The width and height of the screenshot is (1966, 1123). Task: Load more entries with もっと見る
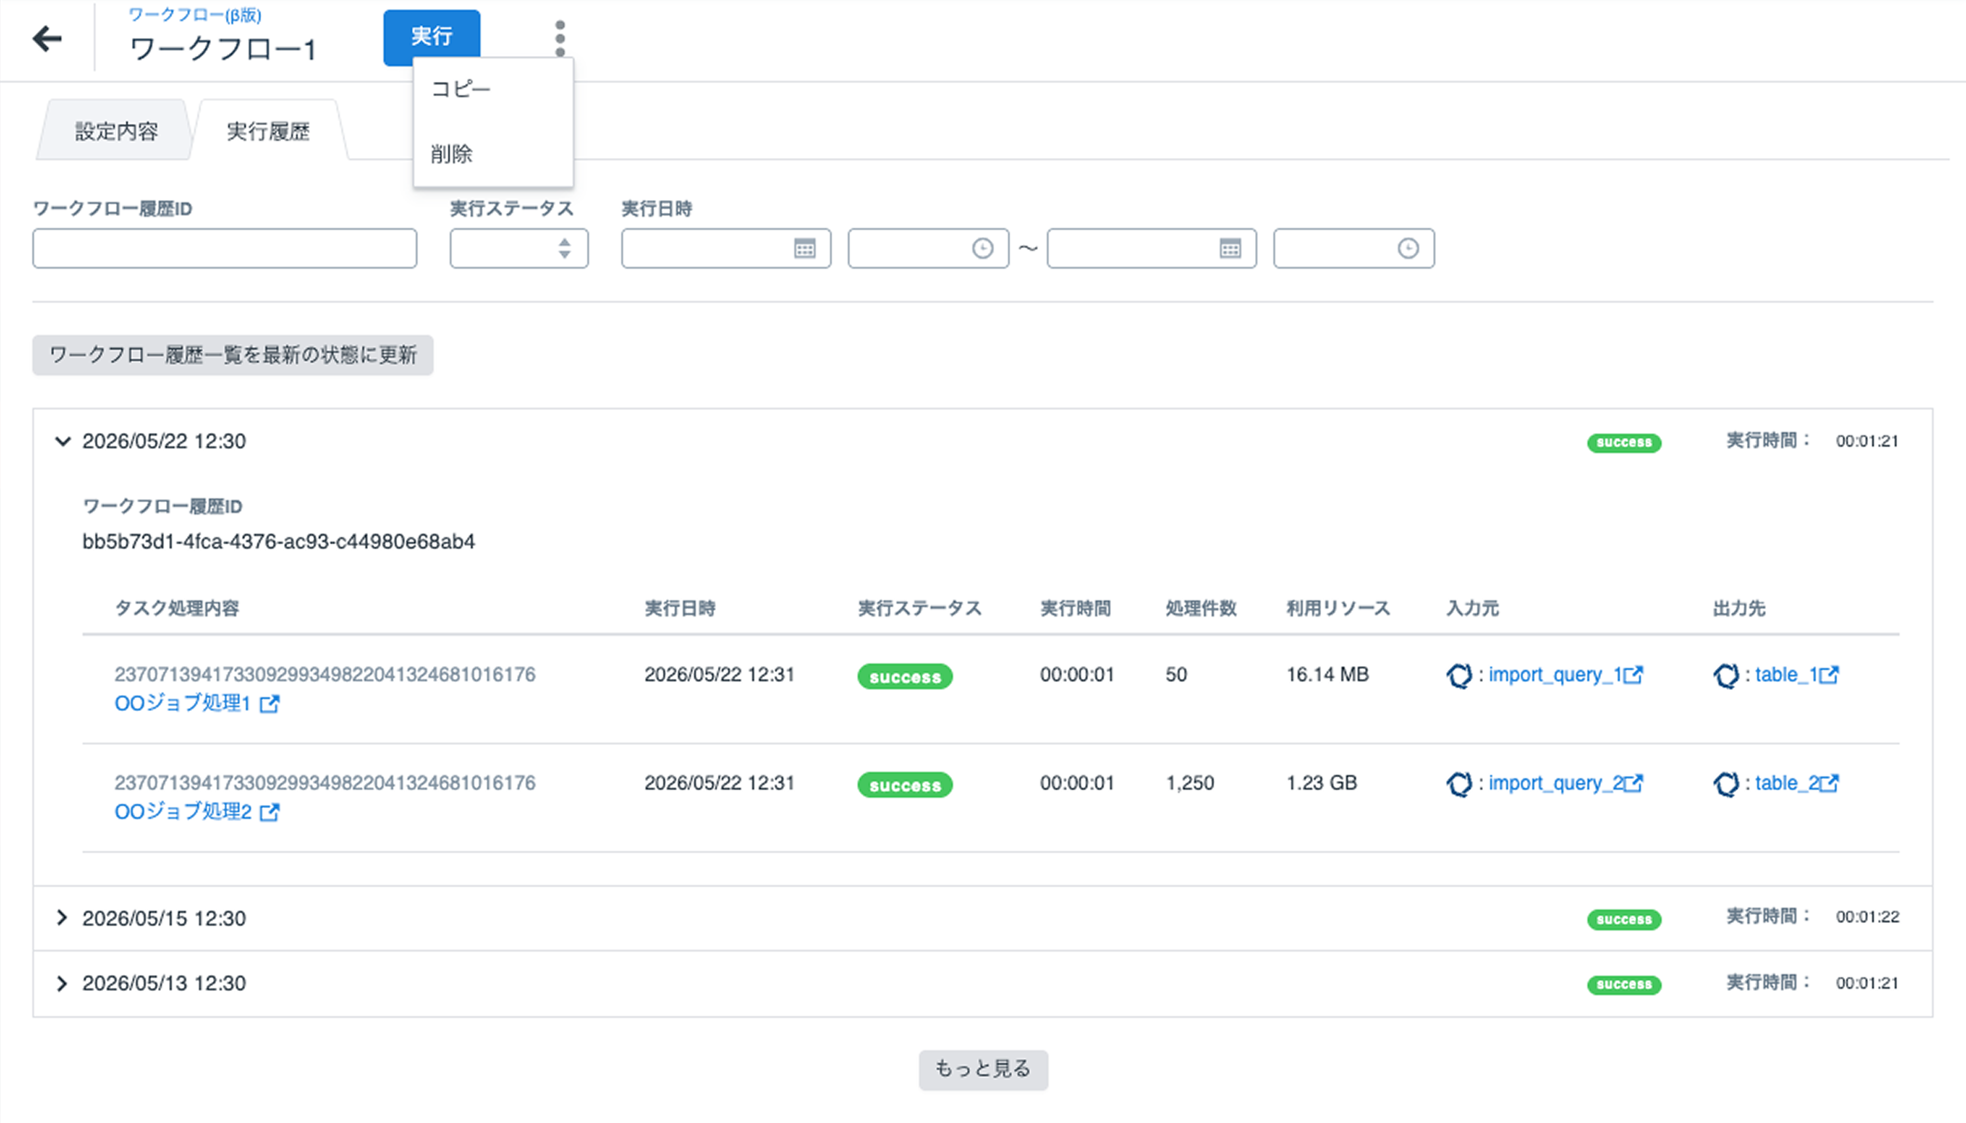tap(983, 1069)
